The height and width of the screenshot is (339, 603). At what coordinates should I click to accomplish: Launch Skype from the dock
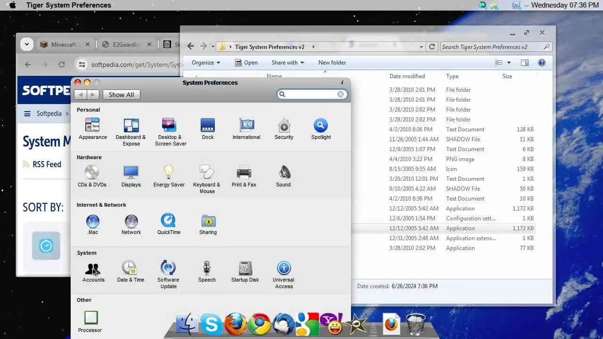(x=212, y=324)
